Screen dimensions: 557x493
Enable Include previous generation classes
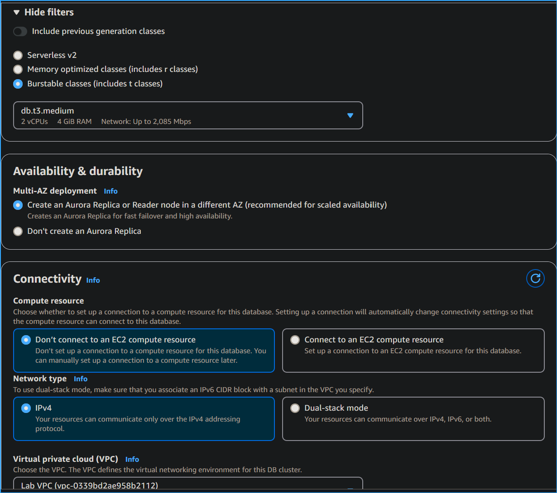point(20,31)
